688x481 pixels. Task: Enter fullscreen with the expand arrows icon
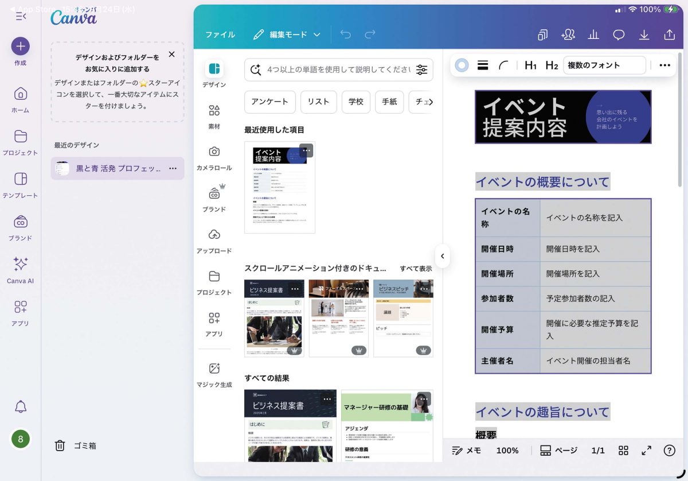point(647,451)
